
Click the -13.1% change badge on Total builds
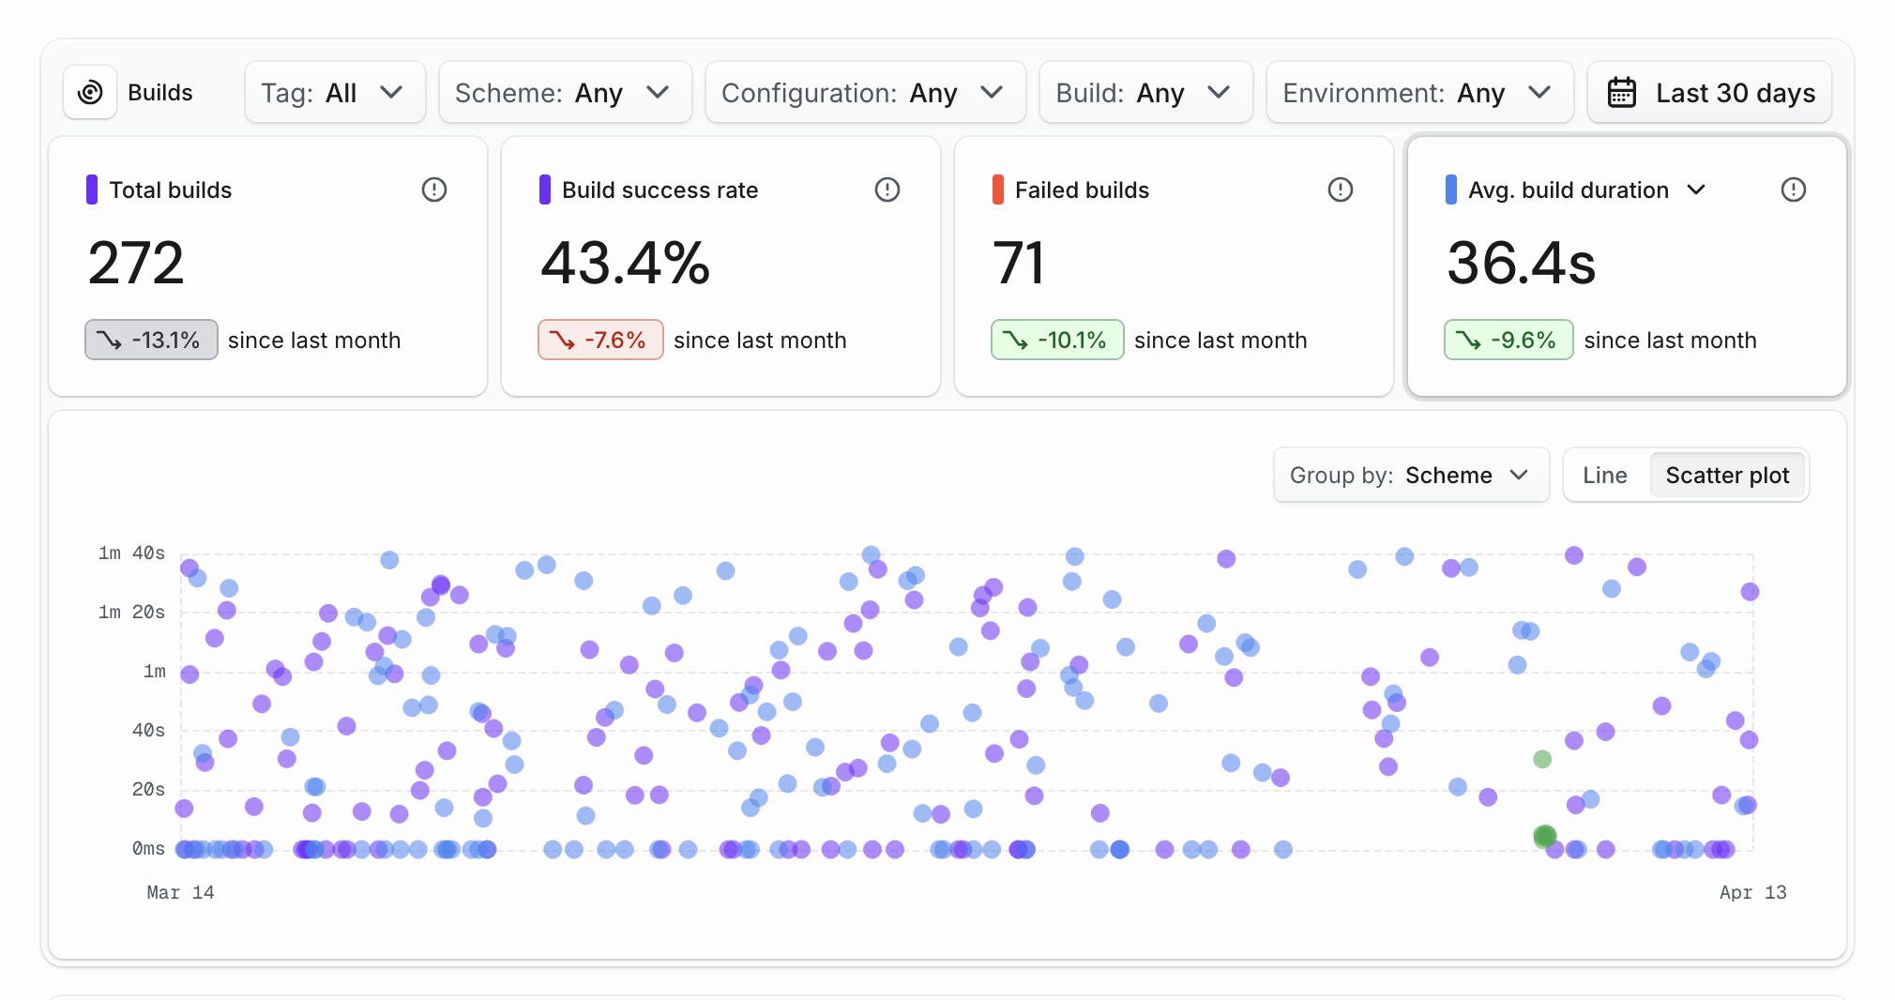pyautogui.click(x=150, y=340)
